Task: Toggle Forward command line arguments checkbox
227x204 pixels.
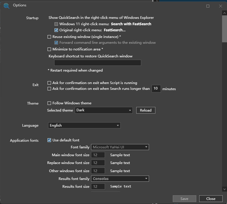Action: (x=56, y=43)
